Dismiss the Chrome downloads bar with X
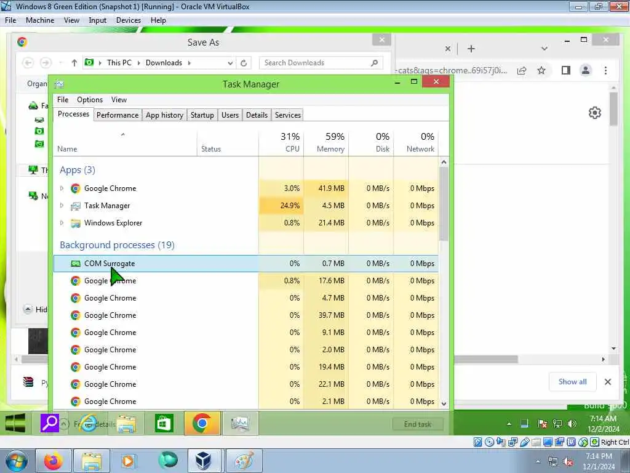Image resolution: width=630 pixels, height=473 pixels. (608, 382)
